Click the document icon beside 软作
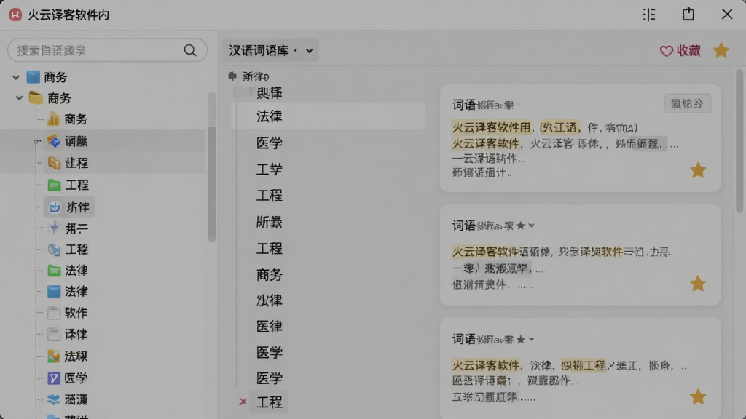Screen dimensions: 746x419 point(54,313)
